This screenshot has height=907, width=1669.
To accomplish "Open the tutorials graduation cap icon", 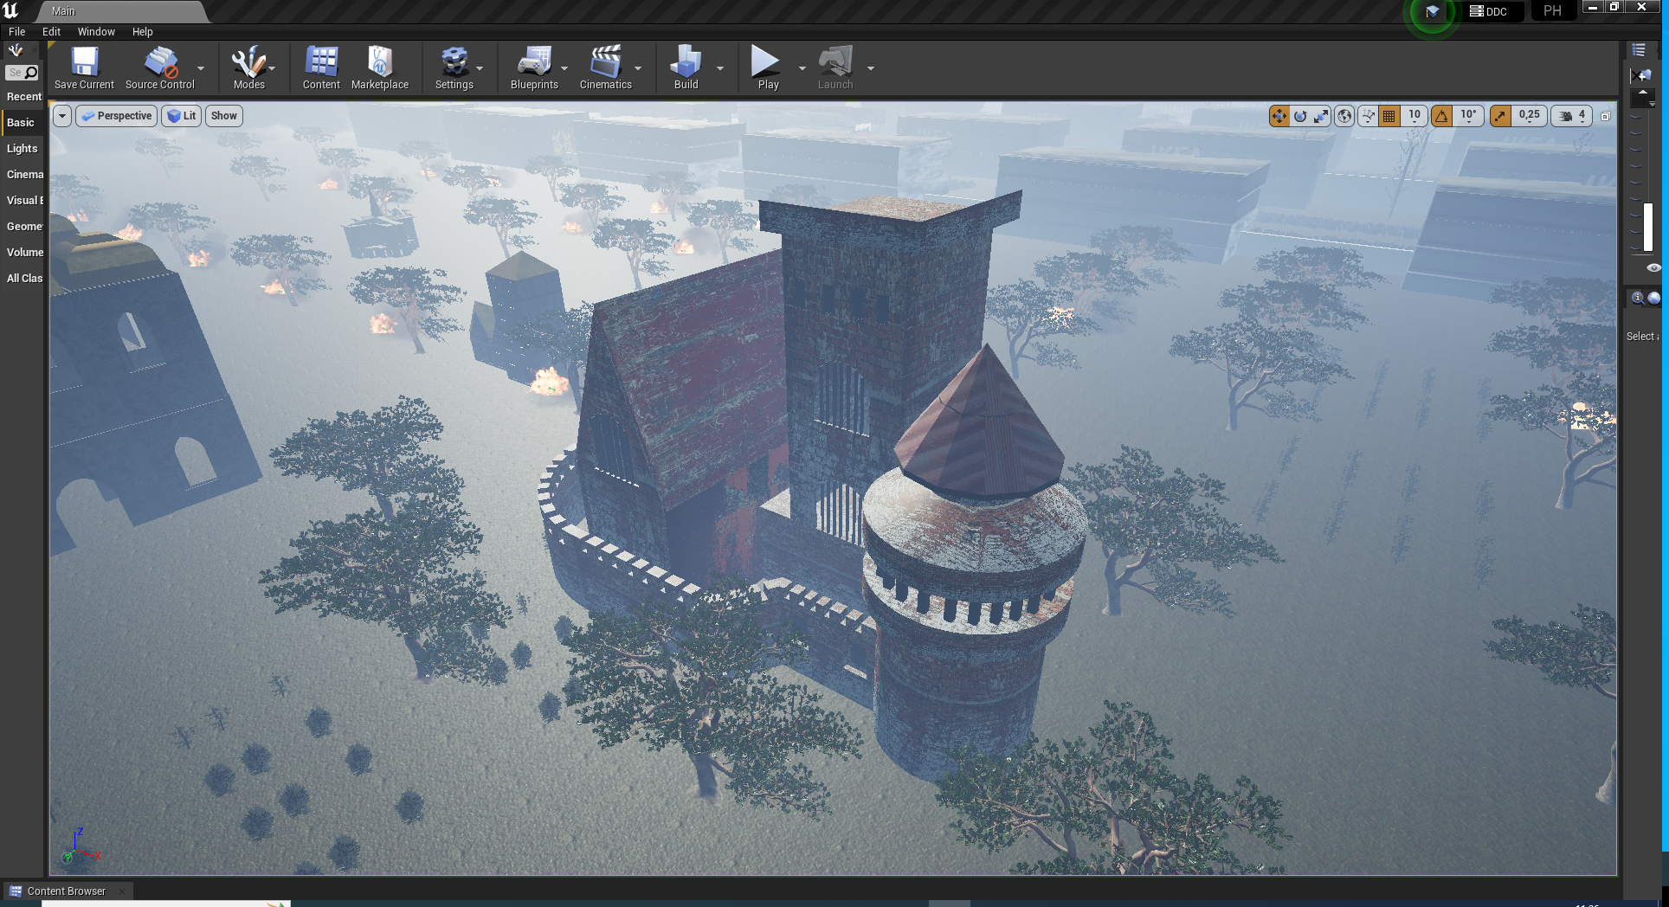I will pyautogui.click(x=1433, y=12).
